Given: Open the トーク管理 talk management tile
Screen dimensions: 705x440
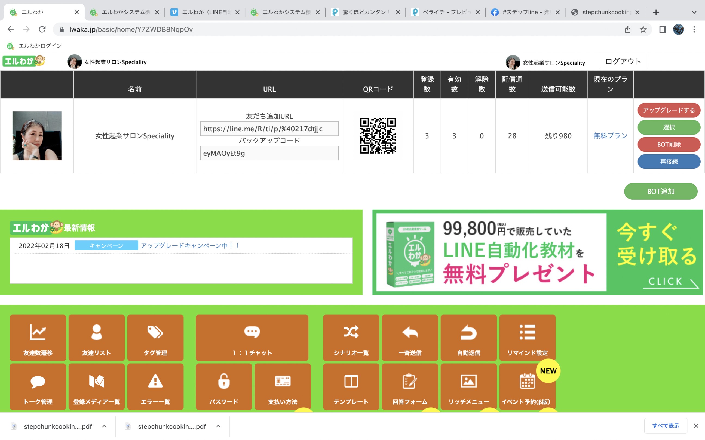Looking at the screenshot, I should [x=38, y=386].
